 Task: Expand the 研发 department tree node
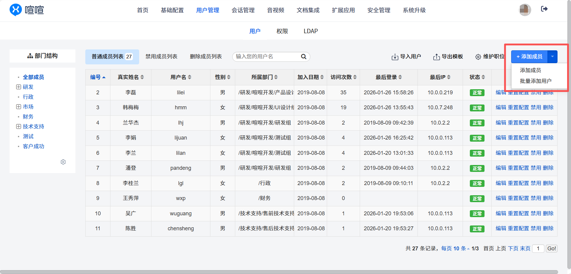[19, 87]
